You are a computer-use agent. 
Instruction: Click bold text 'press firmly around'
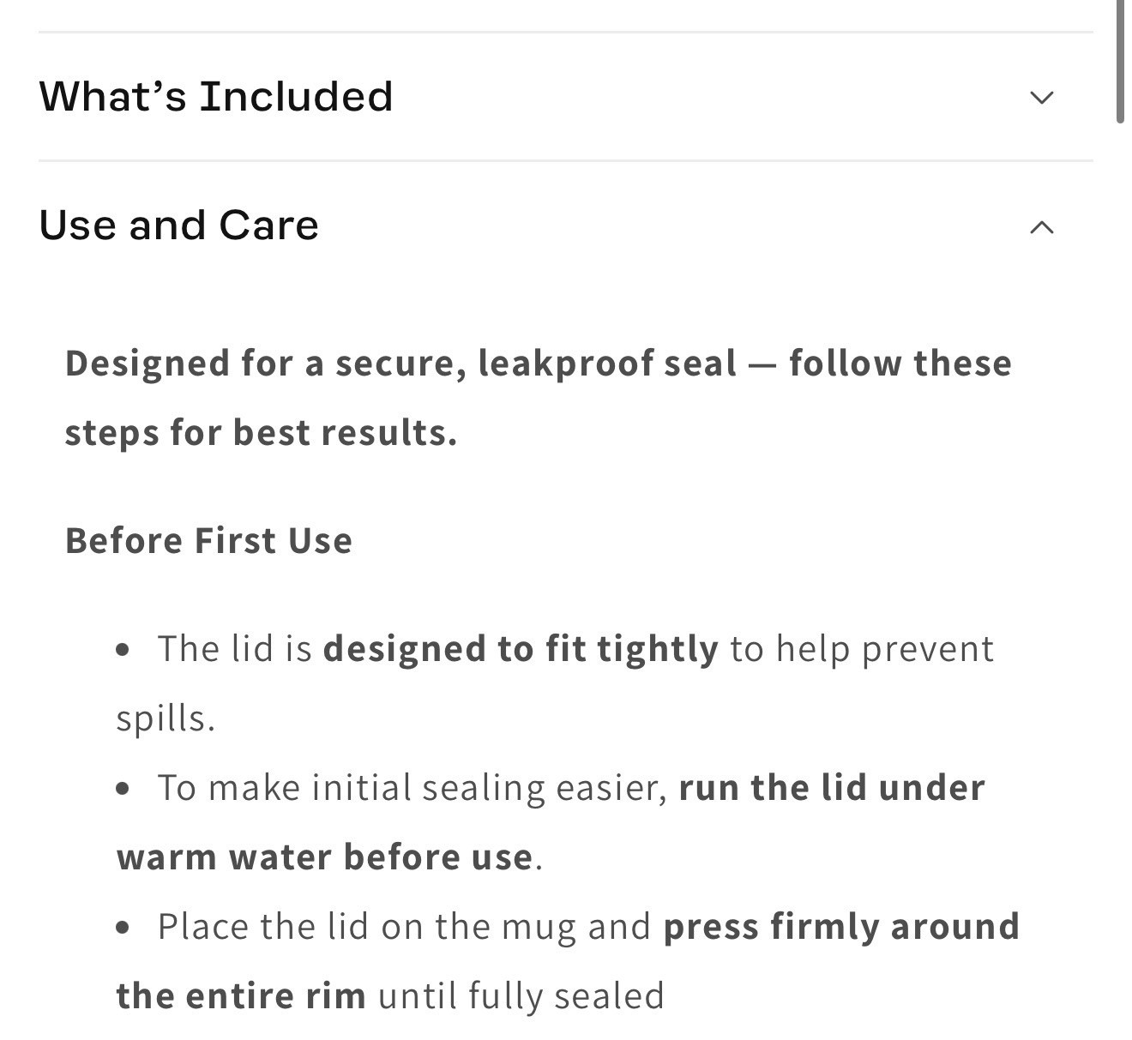(841, 927)
